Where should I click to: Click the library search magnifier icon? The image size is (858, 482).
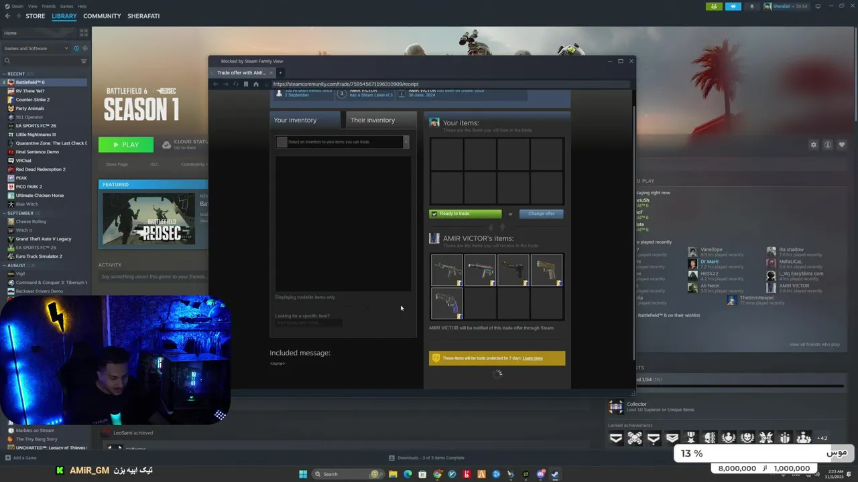pyautogui.click(x=7, y=61)
